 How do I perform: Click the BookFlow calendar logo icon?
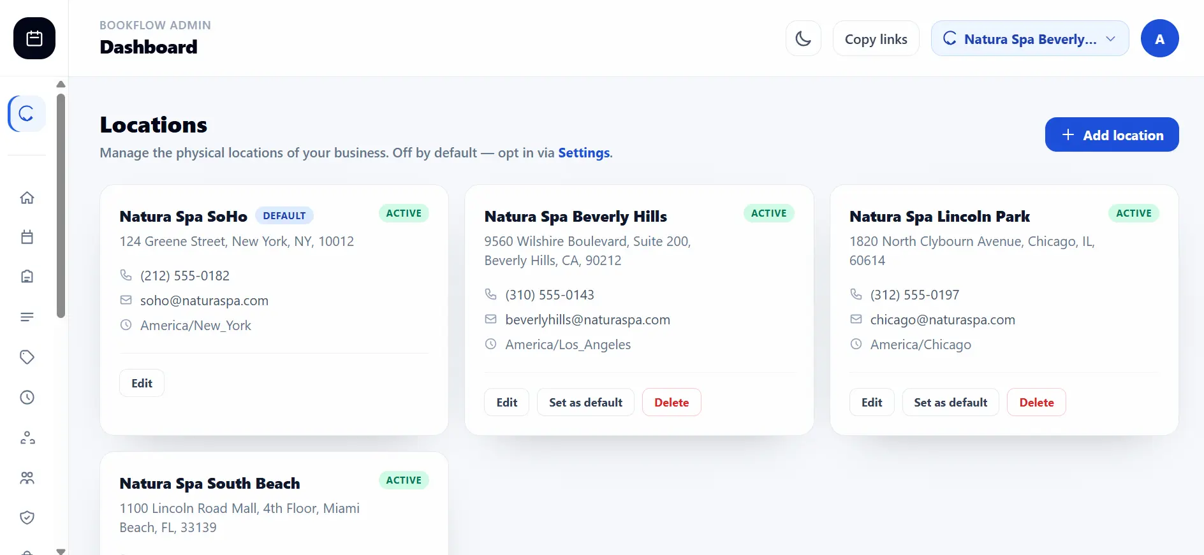point(34,38)
